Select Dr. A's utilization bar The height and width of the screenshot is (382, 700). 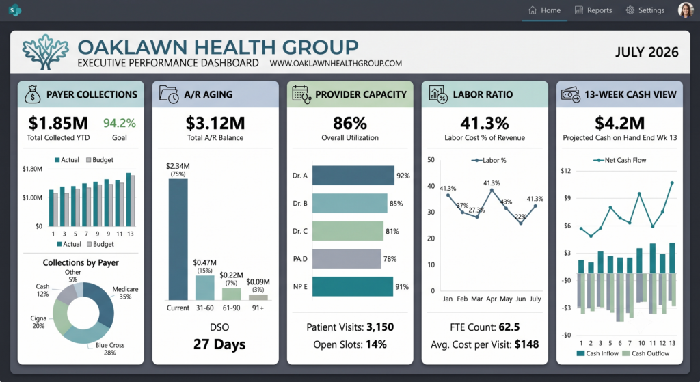(x=353, y=176)
